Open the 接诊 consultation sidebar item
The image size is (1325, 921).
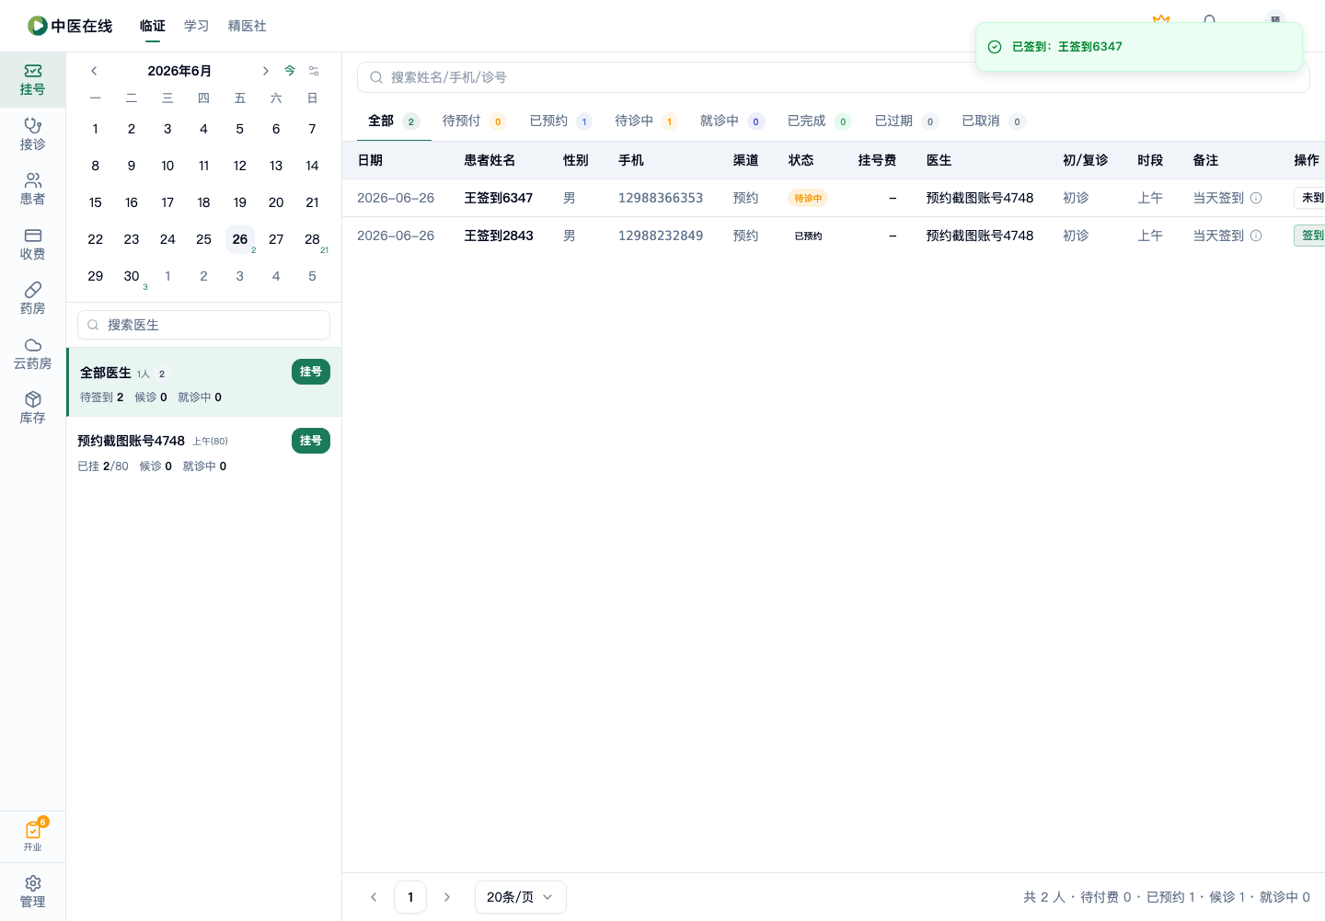[x=32, y=134]
